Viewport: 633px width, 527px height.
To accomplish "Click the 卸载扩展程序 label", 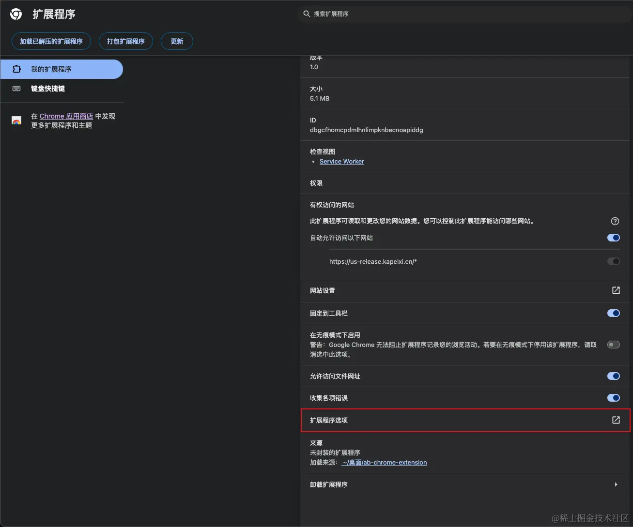I will [329, 484].
